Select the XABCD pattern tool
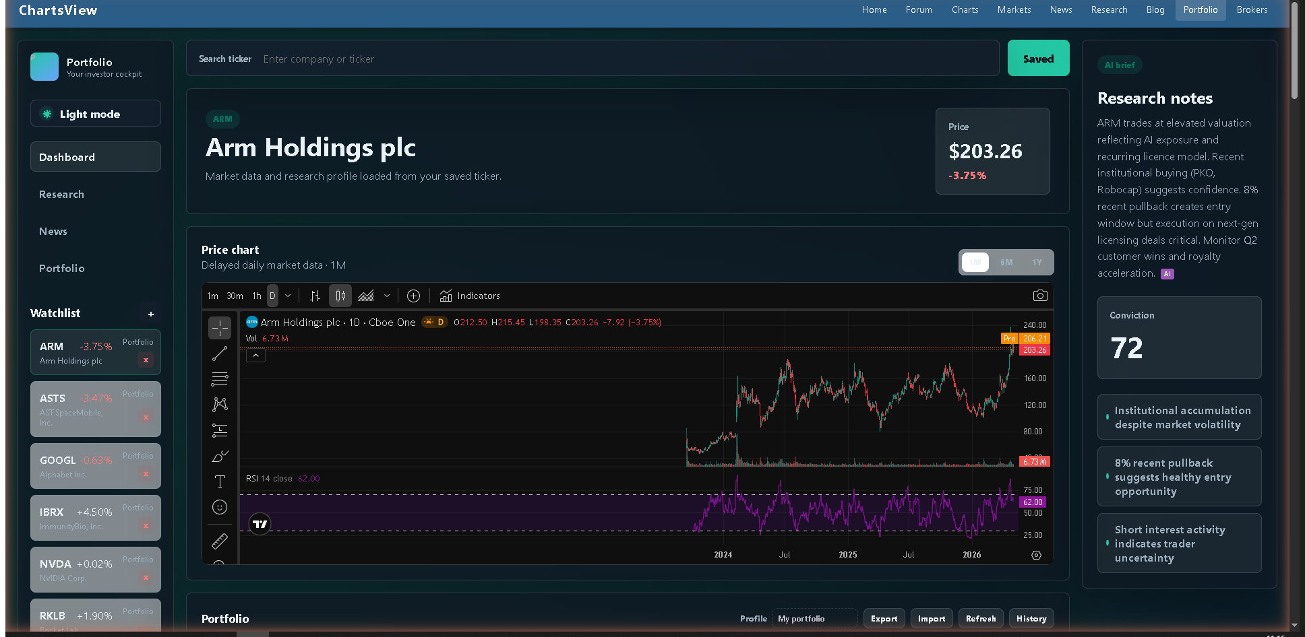This screenshot has height=637, width=1305. click(220, 405)
